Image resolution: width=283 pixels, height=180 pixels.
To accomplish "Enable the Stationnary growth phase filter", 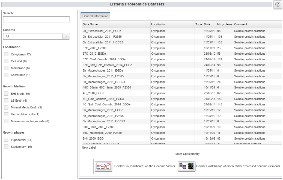I will click(x=6, y=147).
